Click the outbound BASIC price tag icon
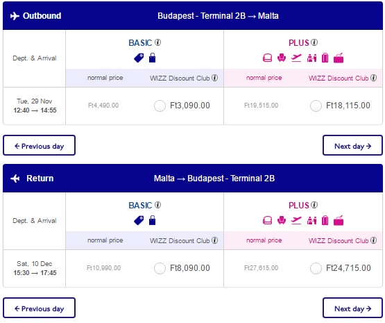The height and width of the screenshot is (323, 385). coord(139,58)
